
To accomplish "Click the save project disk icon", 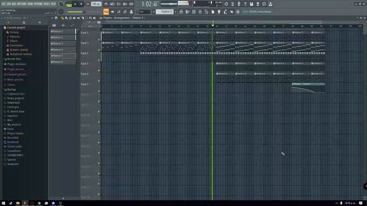I will pyautogui.click(x=251, y=4).
